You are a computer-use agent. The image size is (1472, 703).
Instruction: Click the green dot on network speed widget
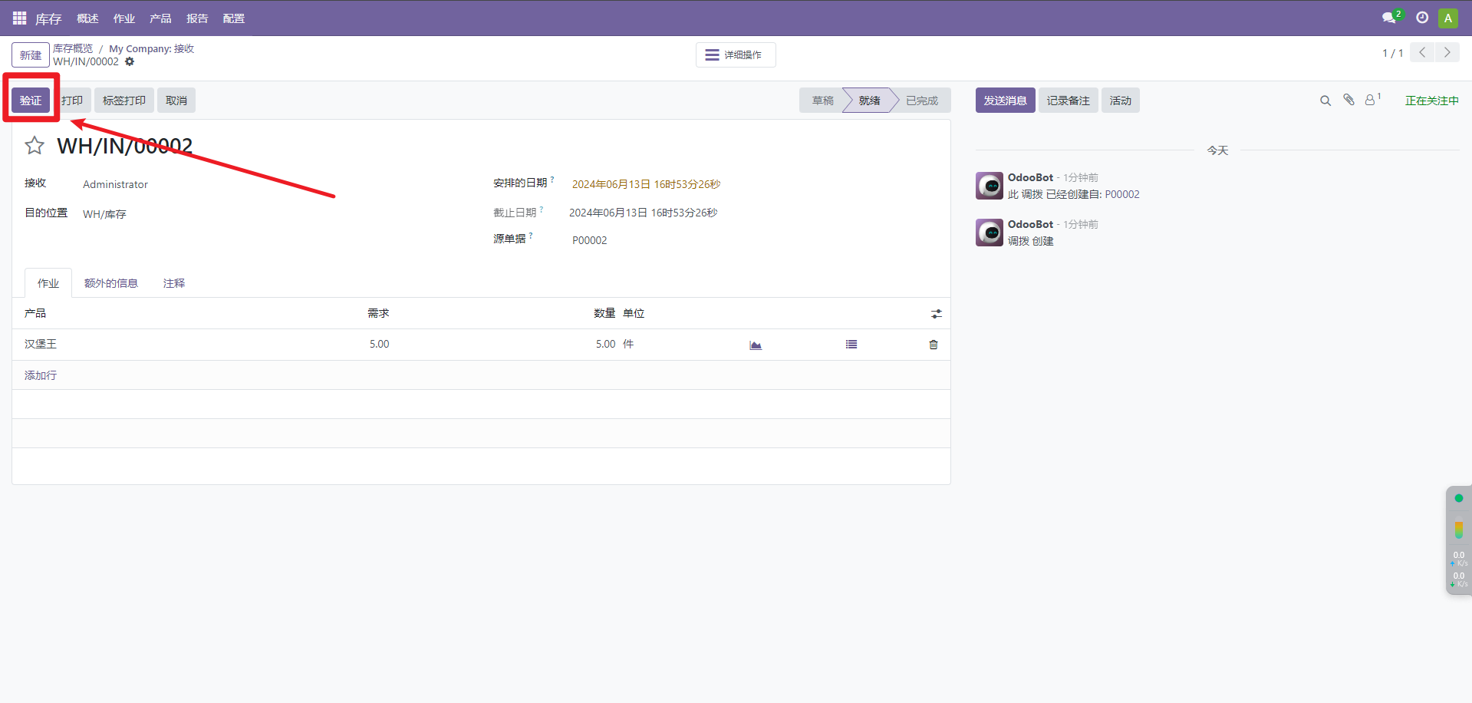click(1459, 498)
